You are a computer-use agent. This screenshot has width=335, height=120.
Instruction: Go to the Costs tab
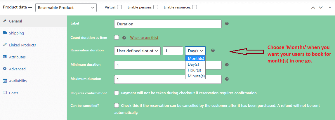(13, 93)
